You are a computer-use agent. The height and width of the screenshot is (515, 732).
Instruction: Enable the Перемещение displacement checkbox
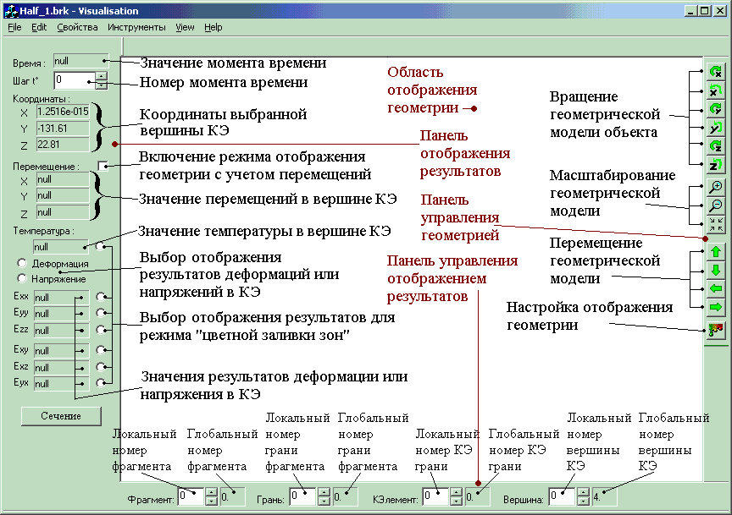pos(103,166)
